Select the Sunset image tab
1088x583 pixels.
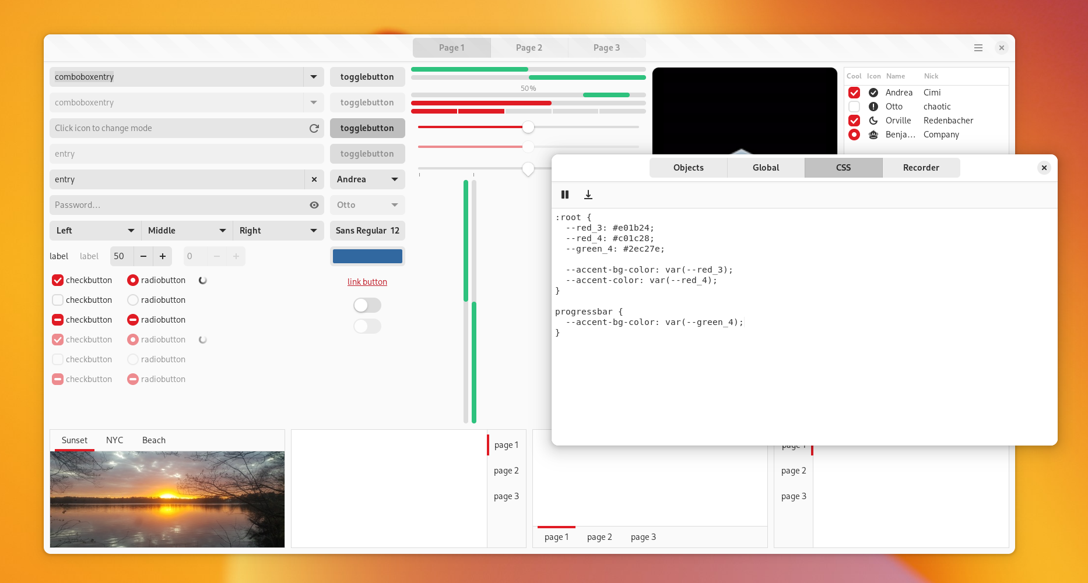75,440
